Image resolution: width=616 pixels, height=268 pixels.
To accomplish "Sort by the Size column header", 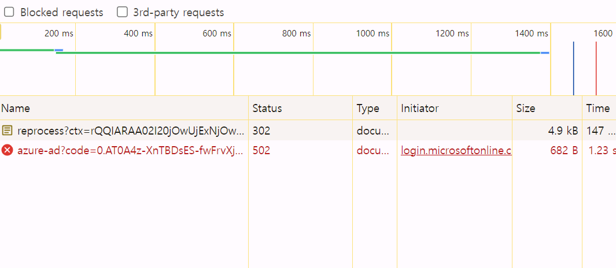I will 547,108.
